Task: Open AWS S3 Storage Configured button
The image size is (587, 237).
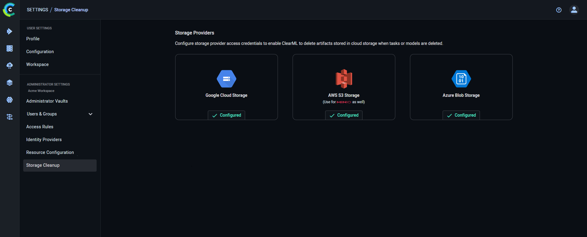Action: tap(344, 115)
